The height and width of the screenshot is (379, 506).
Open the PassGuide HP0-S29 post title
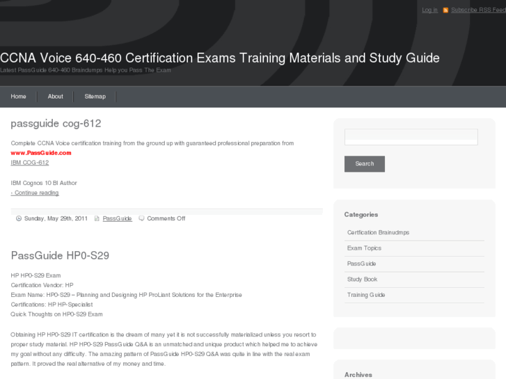(x=60, y=255)
